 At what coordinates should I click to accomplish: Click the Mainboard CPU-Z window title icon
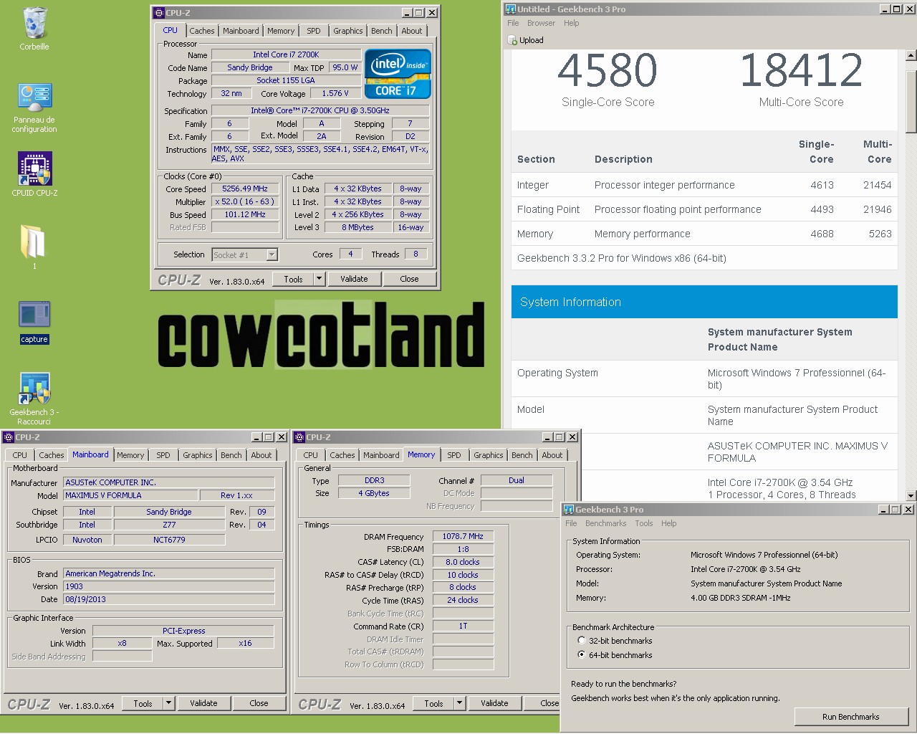(x=9, y=437)
